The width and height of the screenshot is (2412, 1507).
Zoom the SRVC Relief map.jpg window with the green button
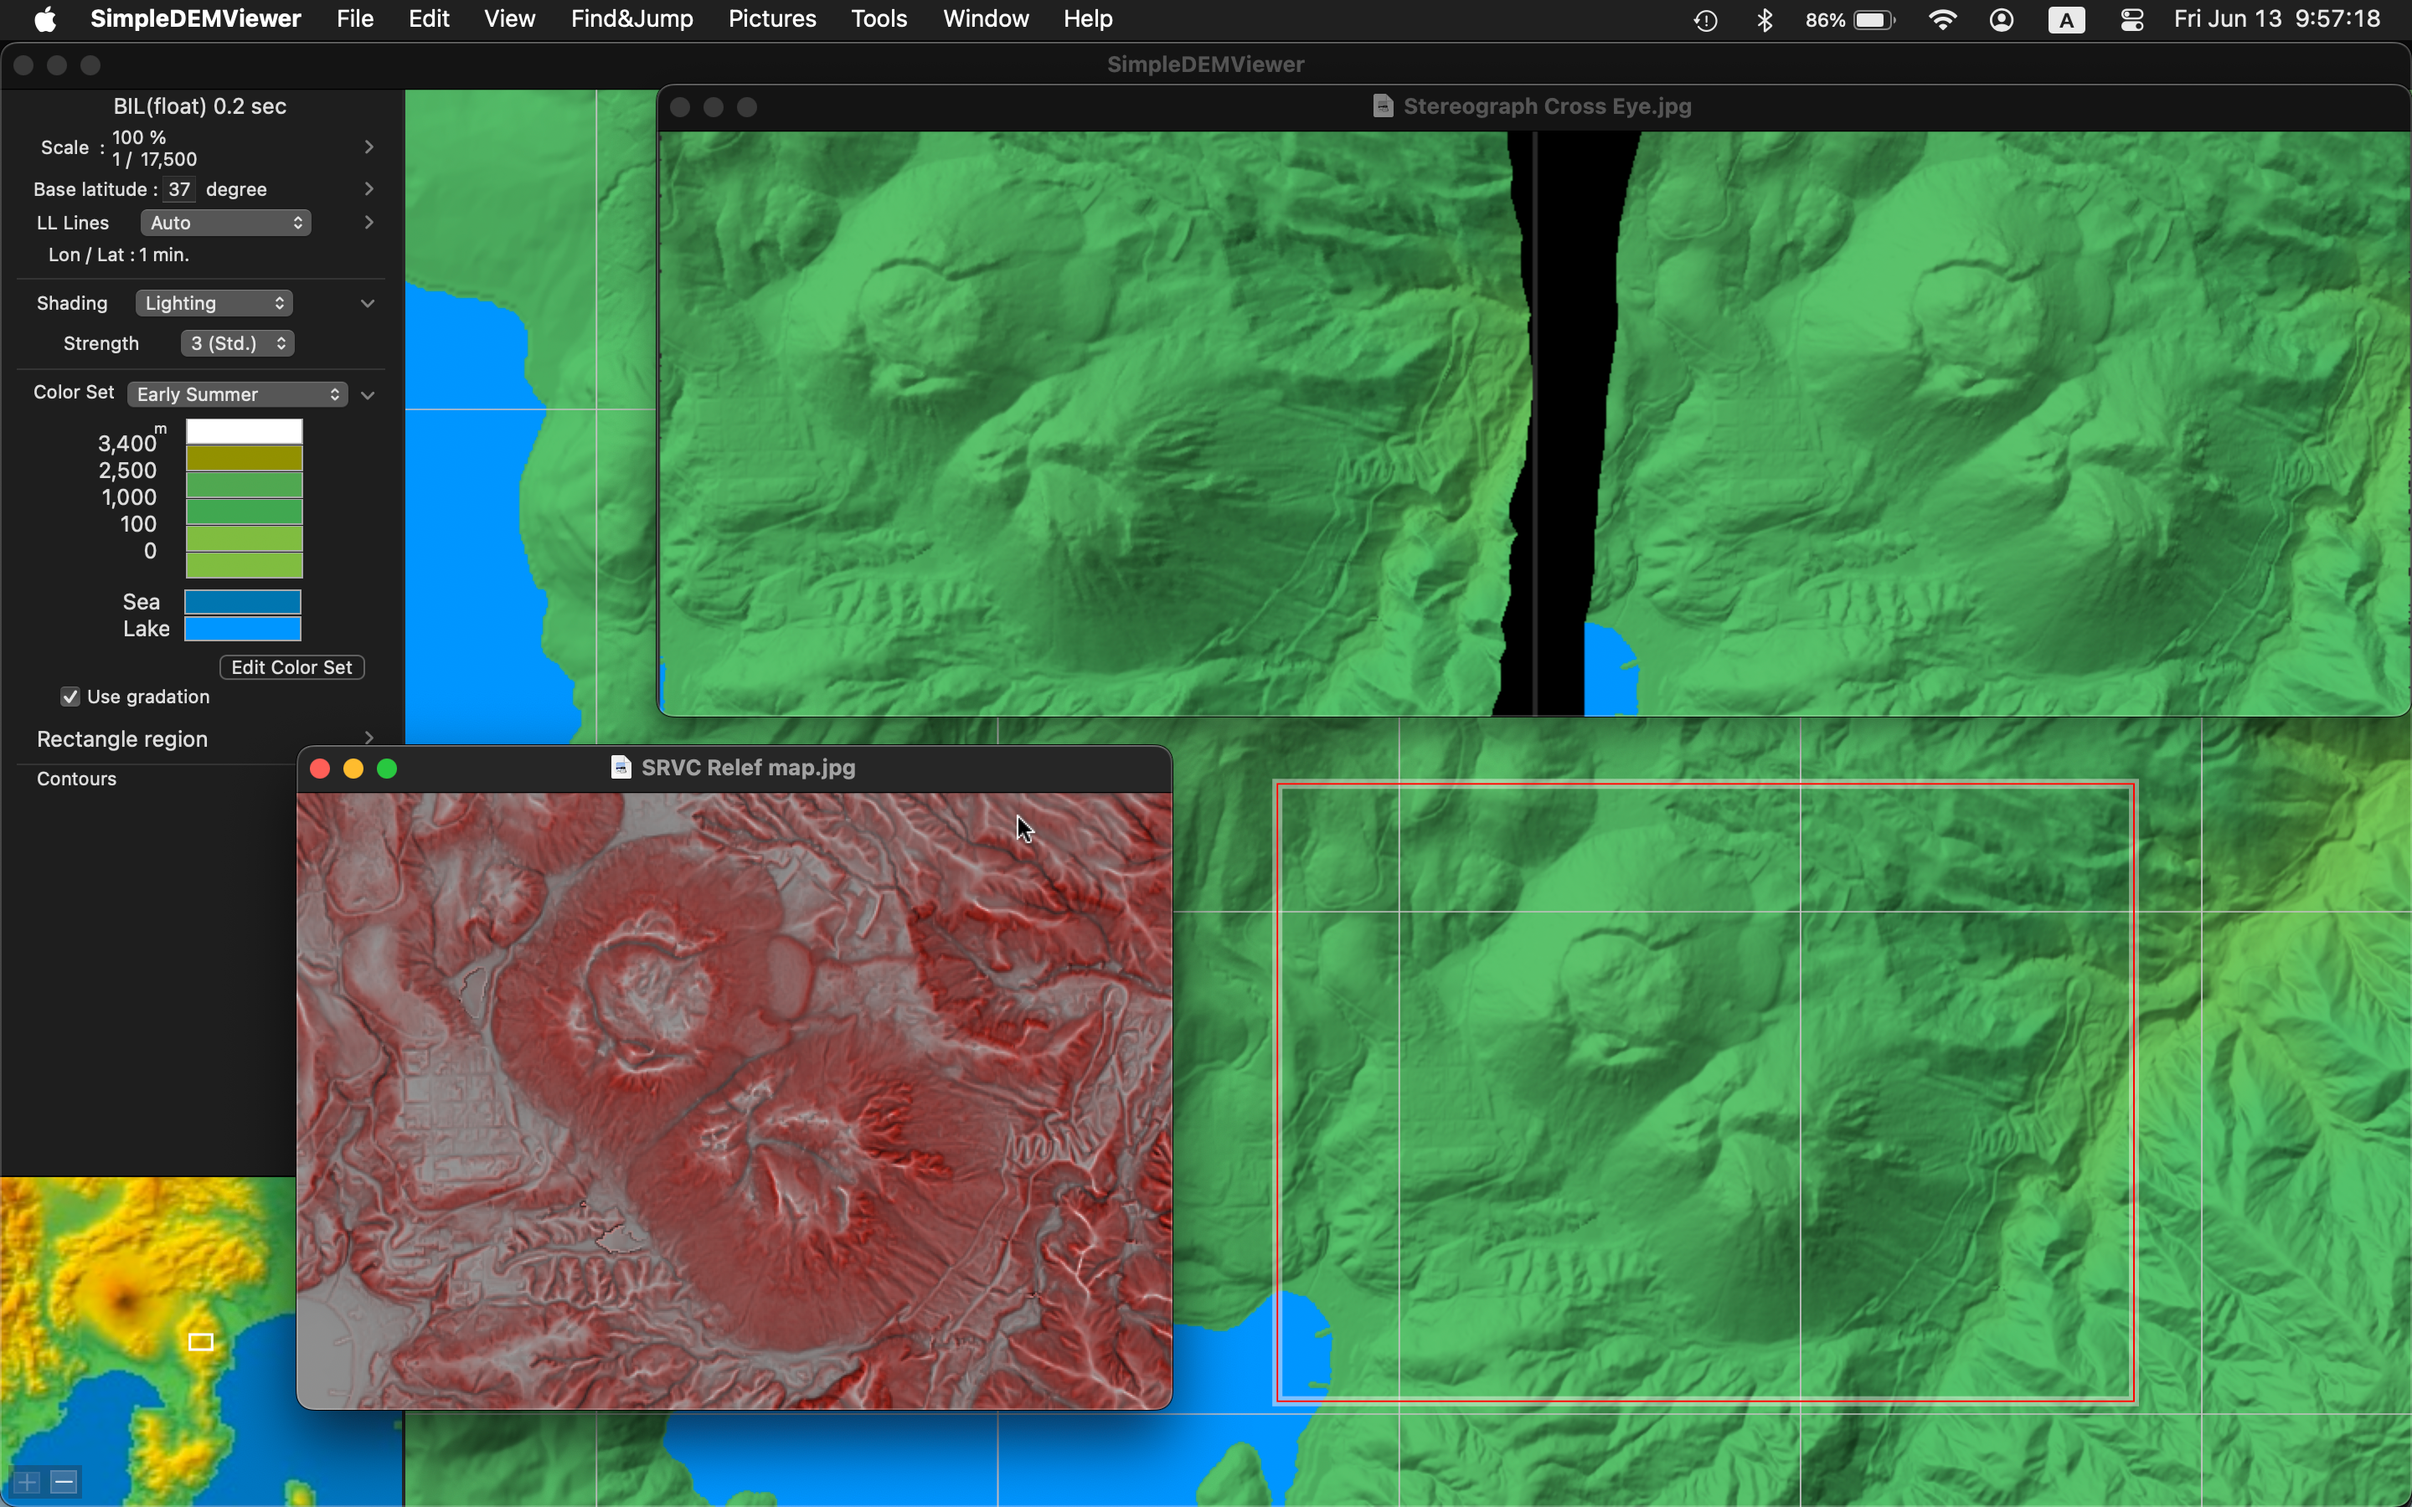(x=387, y=769)
